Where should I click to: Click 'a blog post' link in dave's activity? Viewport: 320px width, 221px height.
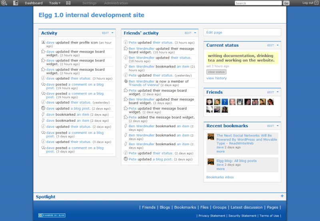coord(80,109)
